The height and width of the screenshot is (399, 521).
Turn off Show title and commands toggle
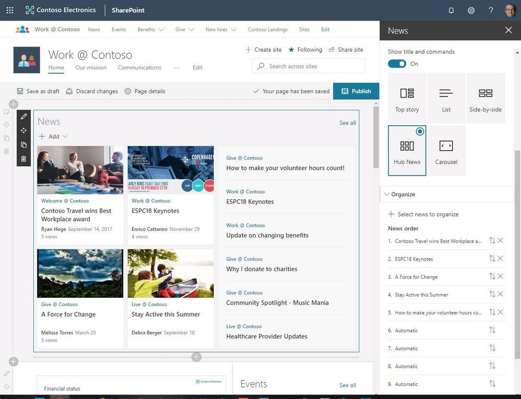click(397, 64)
